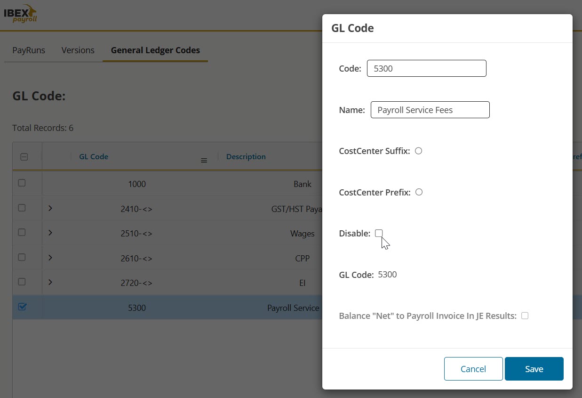Select the General Ledger Codes tab
The width and height of the screenshot is (582, 398).
(155, 50)
